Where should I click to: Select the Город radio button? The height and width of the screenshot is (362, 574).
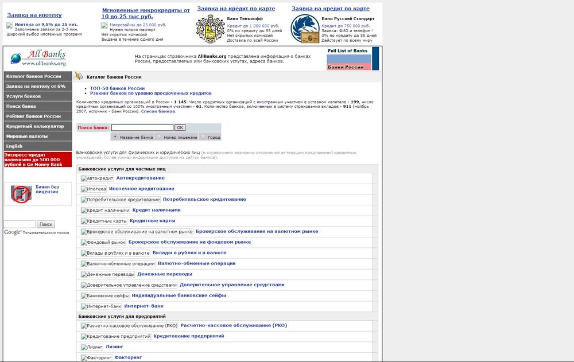(x=203, y=137)
